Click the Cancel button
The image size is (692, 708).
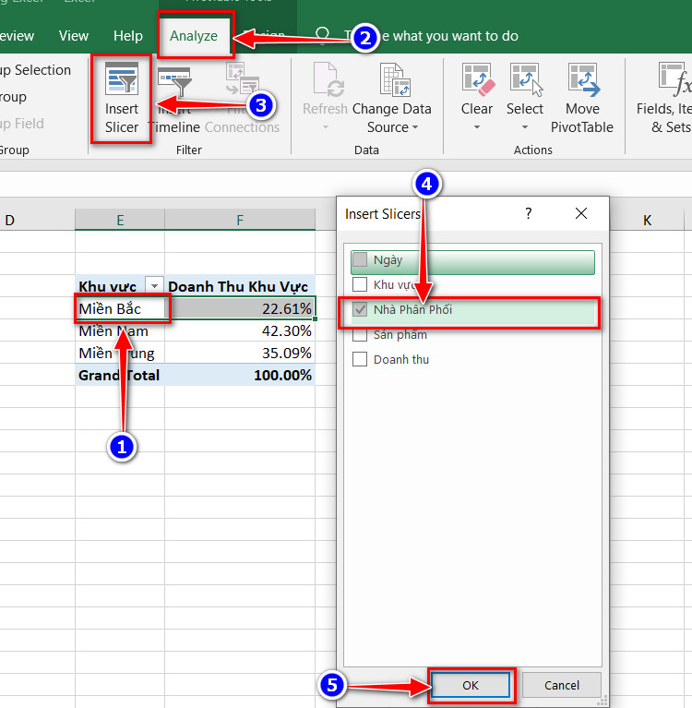tap(562, 686)
